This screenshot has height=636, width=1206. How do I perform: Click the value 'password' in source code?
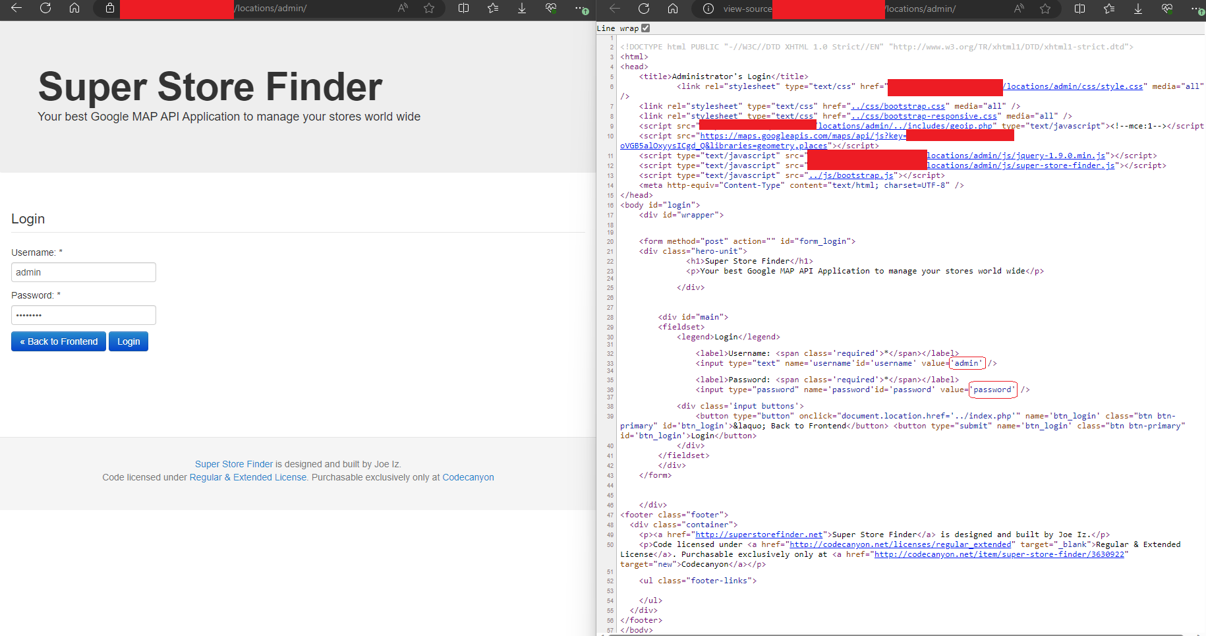[992, 390]
